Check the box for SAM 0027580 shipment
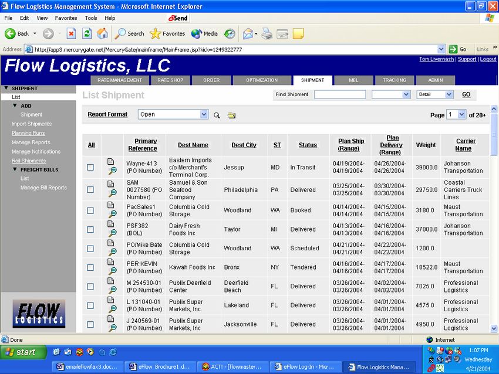 pos(90,190)
